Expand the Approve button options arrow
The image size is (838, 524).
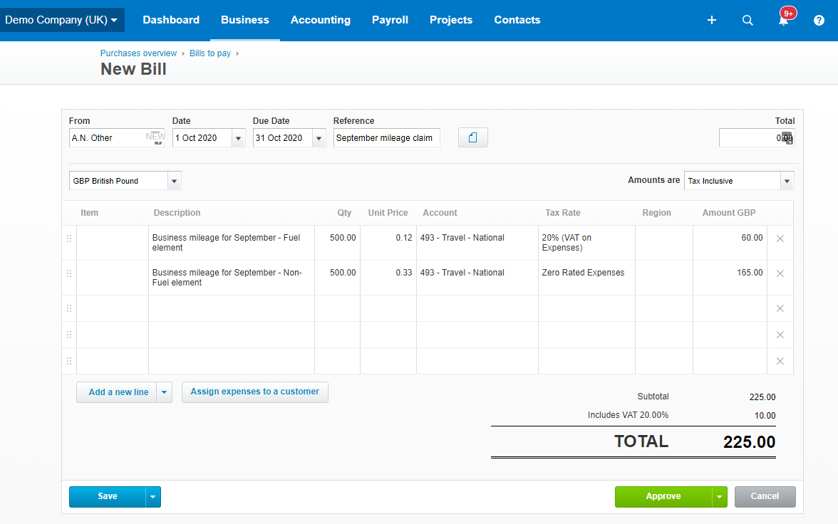coord(719,496)
